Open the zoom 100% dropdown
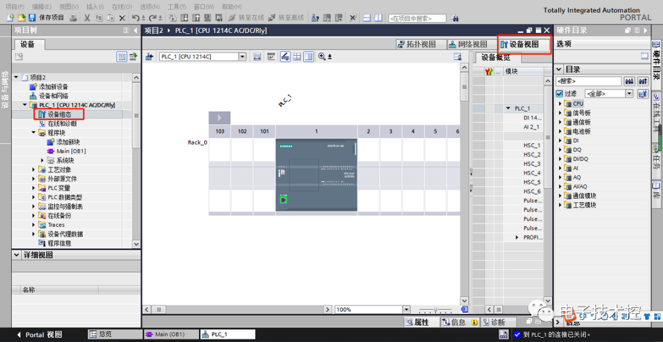 point(407,310)
